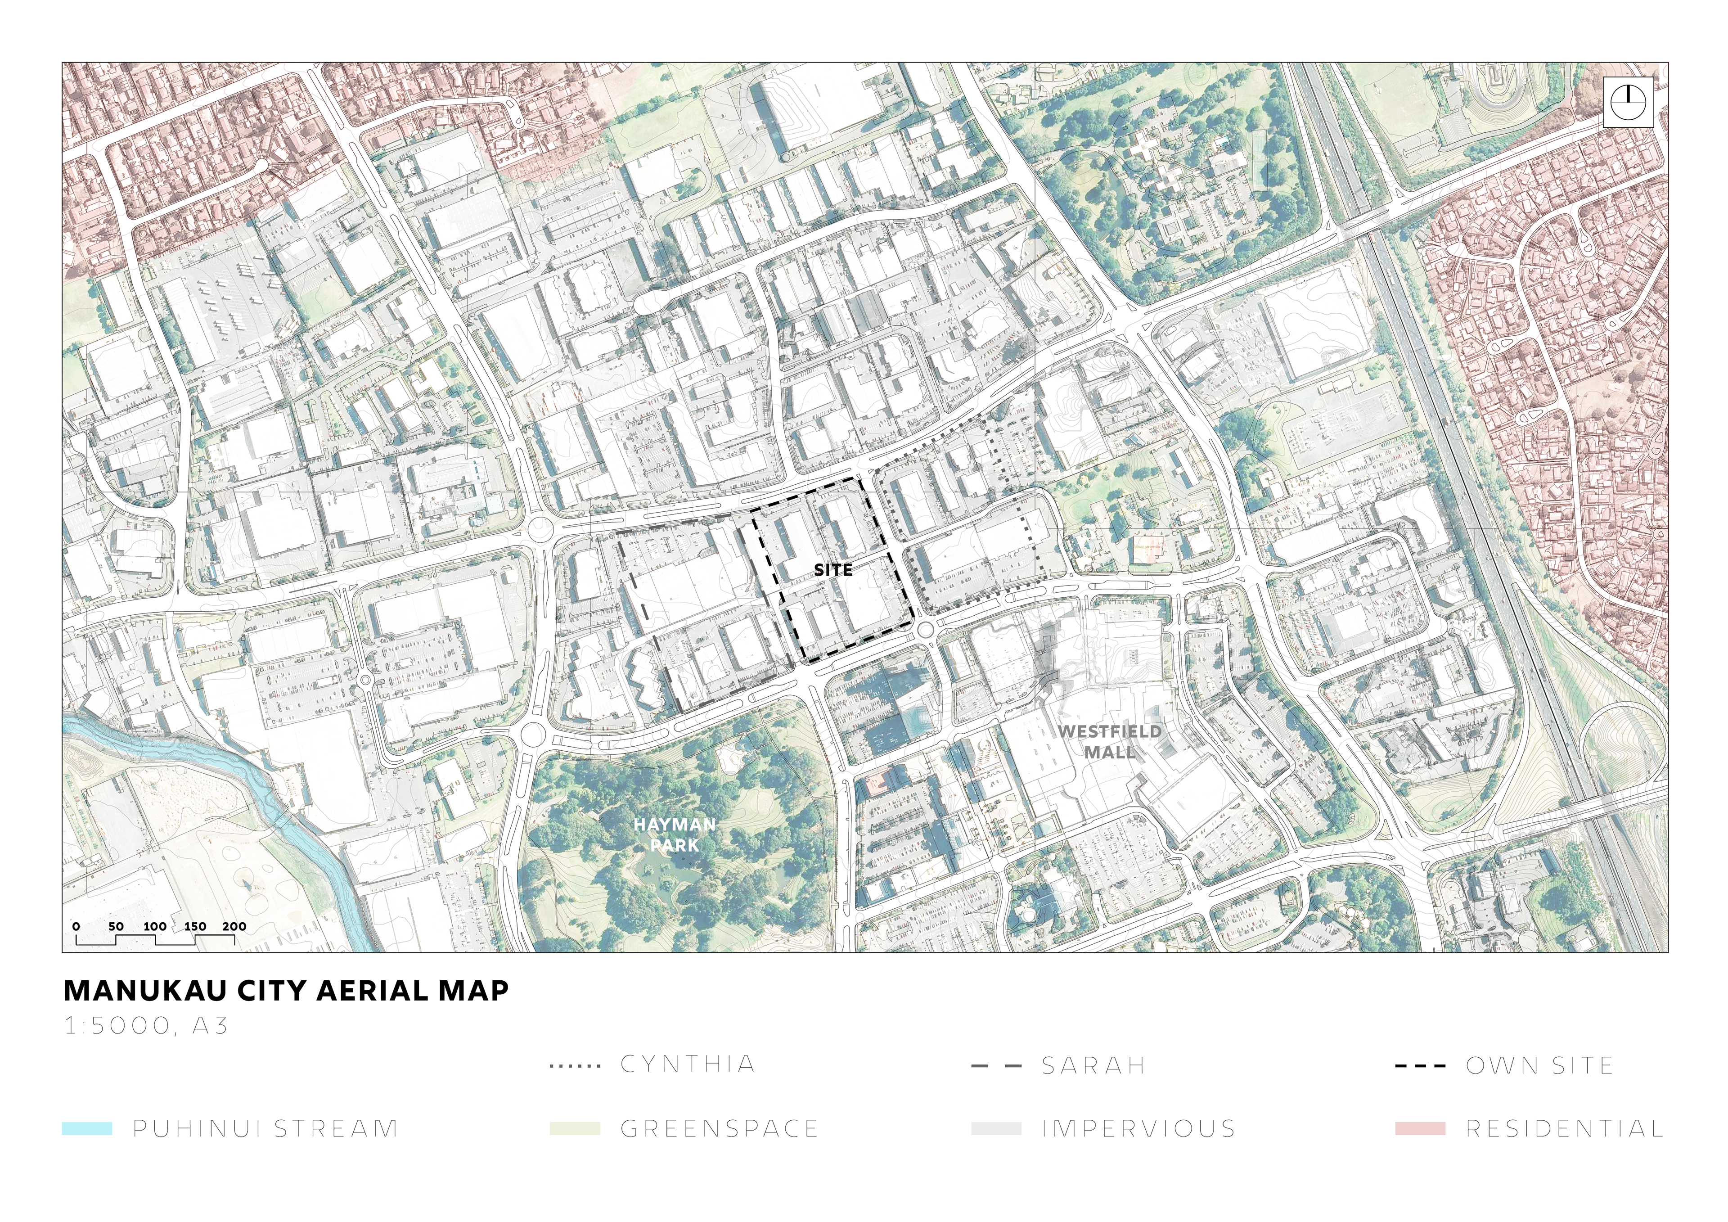
Task: Click the Residential pink legend swatch
Action: pyautogui.click(x=1420, y=1128)
